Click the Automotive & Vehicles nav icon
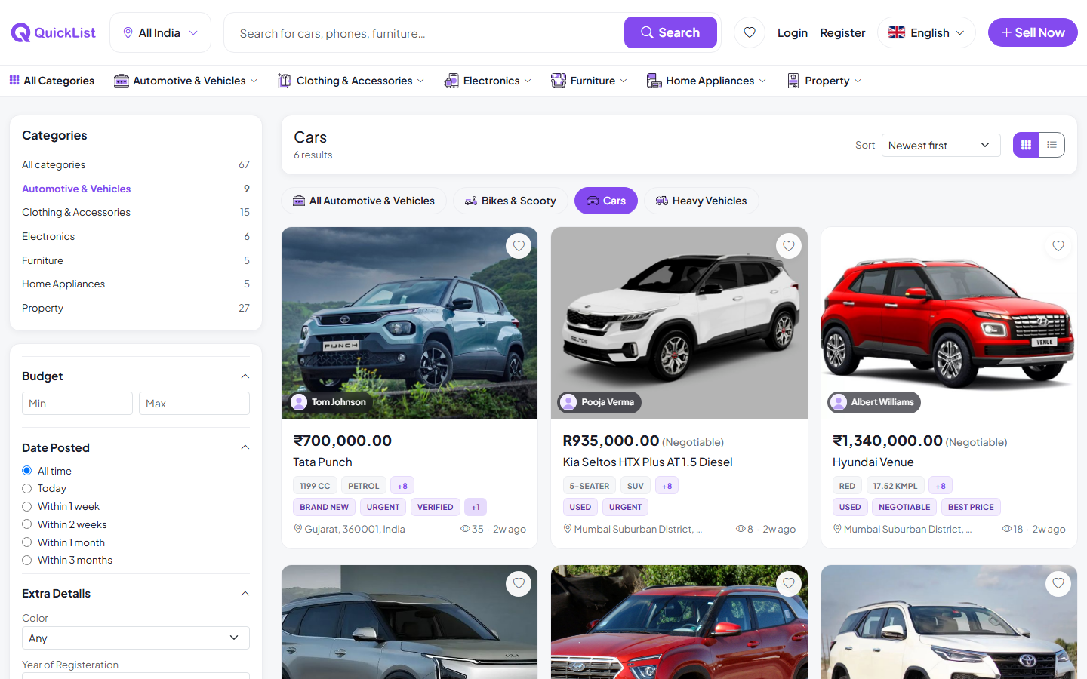 (x=122, y=81)
